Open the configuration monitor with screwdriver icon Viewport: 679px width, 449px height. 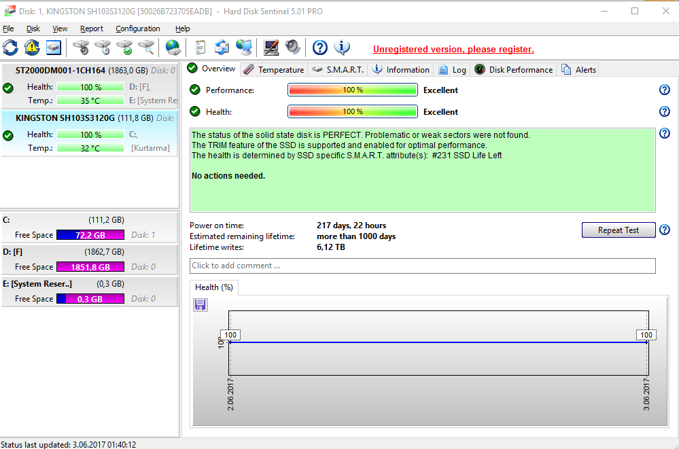pos(271,48)
